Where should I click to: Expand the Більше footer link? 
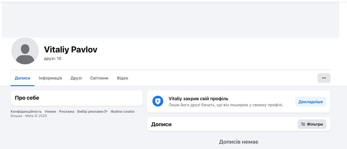[16, 116]
